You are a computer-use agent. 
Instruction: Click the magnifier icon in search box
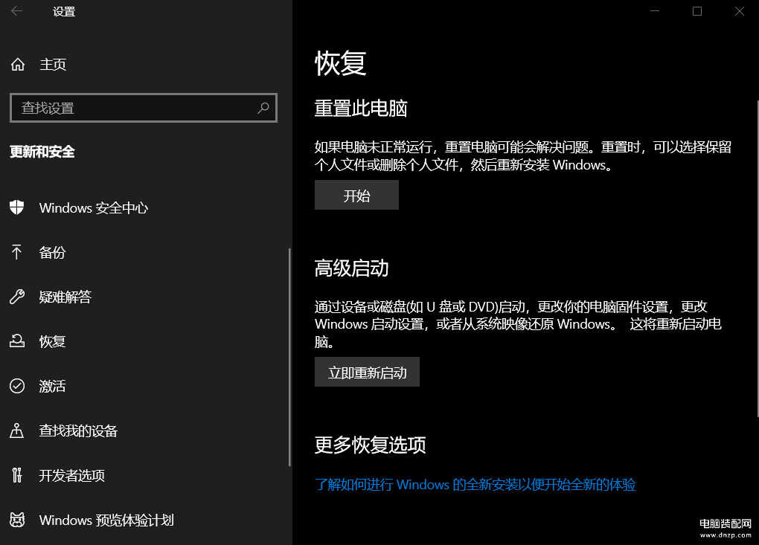[263, 108]
